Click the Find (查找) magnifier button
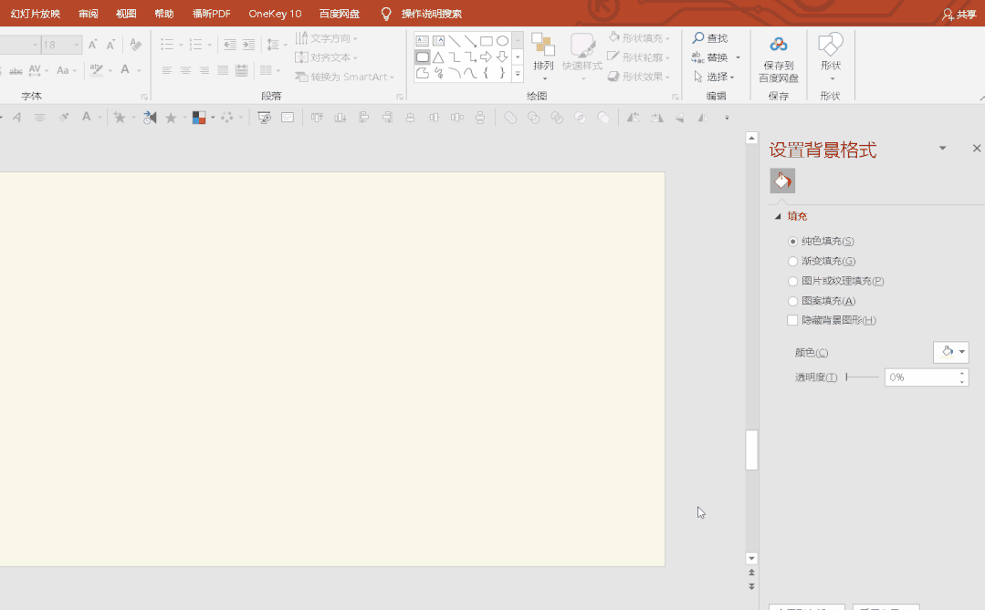Viewport: 985px width, 610px height. point(710,38)
